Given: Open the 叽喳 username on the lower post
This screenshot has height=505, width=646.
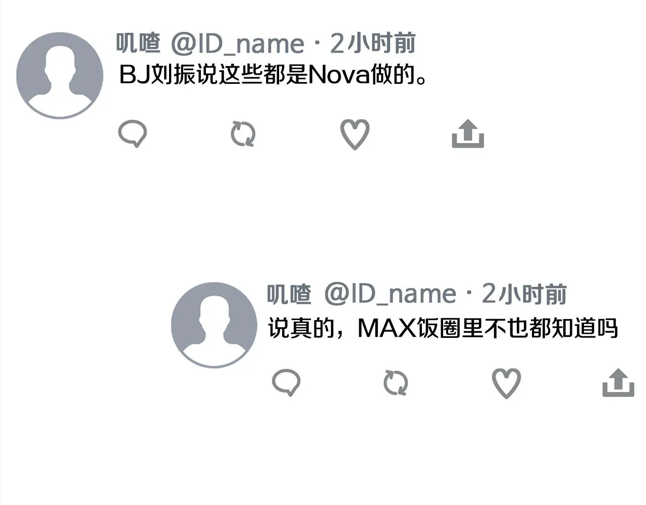Looking at the screenshot, I should 289,294.
